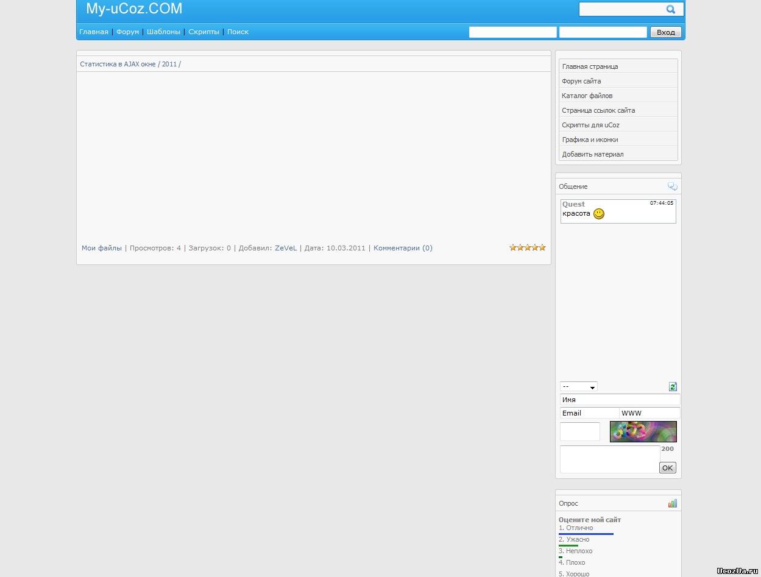The width and height of the screenshot is (761, 577).
Task: Open the ZeVeL author profile link
Action: tap(286, 248)
